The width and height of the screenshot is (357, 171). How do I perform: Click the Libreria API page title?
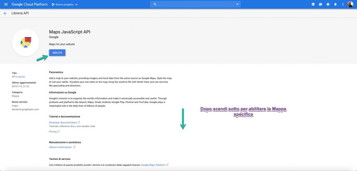pyautogui.click(x=20, y=13)
